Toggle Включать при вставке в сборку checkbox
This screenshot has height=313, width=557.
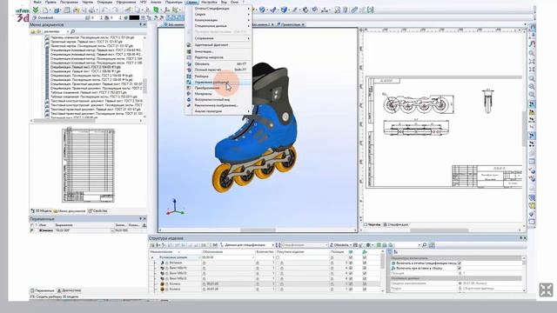[460, 269]
